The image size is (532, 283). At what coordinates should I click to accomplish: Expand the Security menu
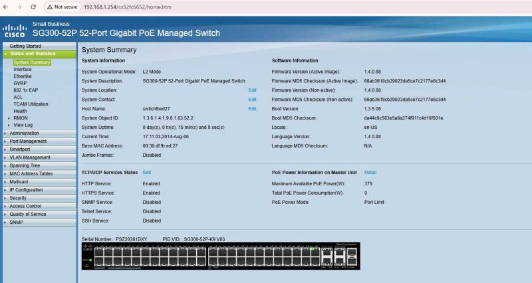coord(39,198)
